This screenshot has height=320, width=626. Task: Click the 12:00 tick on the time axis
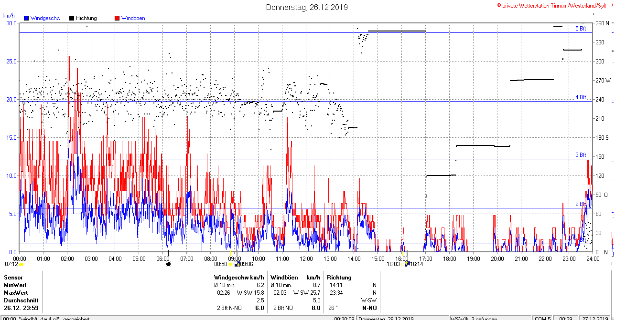point(306,258)
